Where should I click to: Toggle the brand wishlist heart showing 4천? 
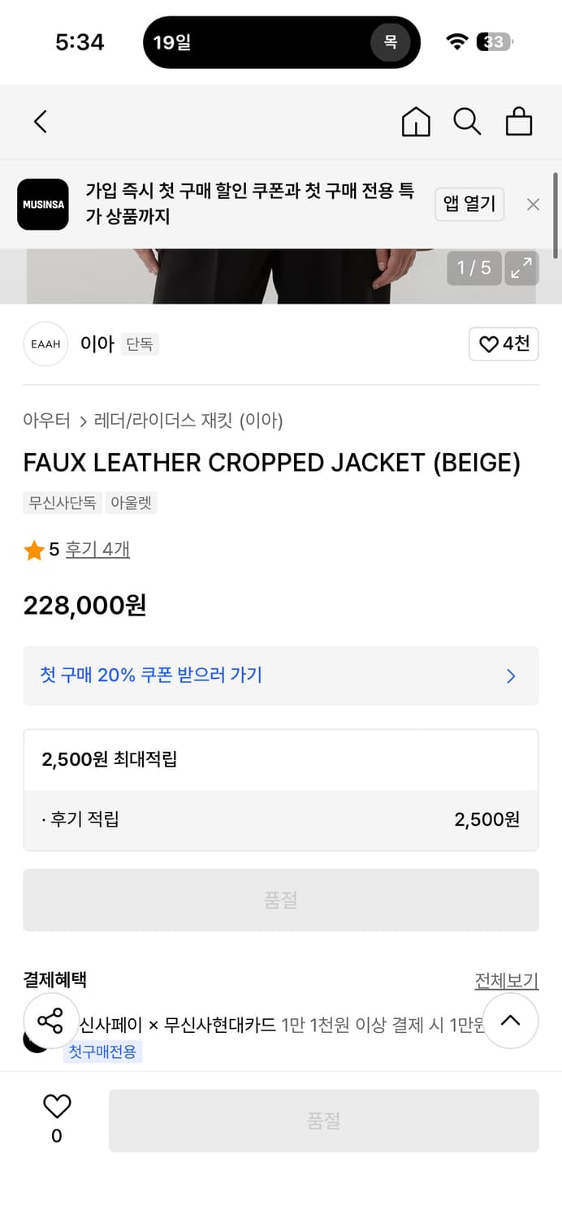pos(504,343)
